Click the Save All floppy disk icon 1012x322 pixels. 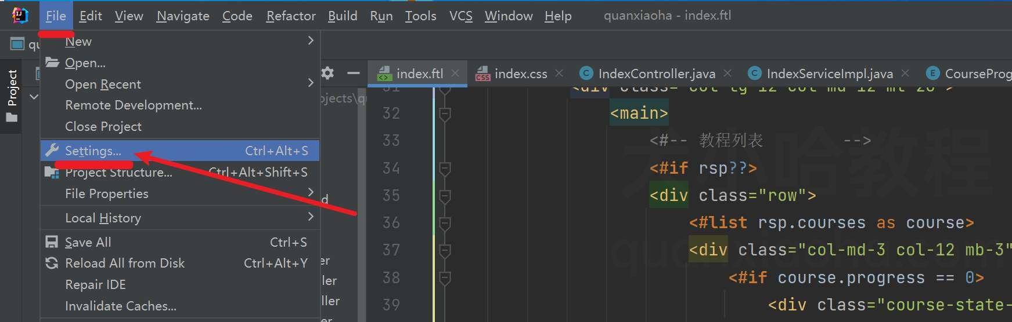52,242
